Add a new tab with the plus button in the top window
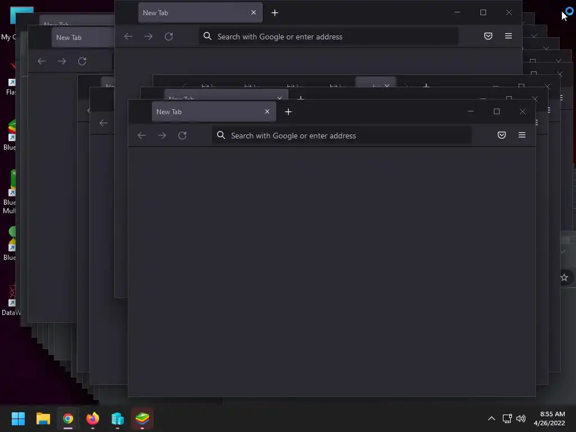Screen dimensions: 576x432 (274, 13)
